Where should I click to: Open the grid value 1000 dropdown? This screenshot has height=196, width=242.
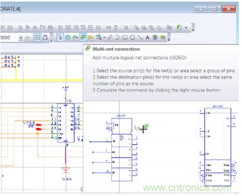point(21,38)
